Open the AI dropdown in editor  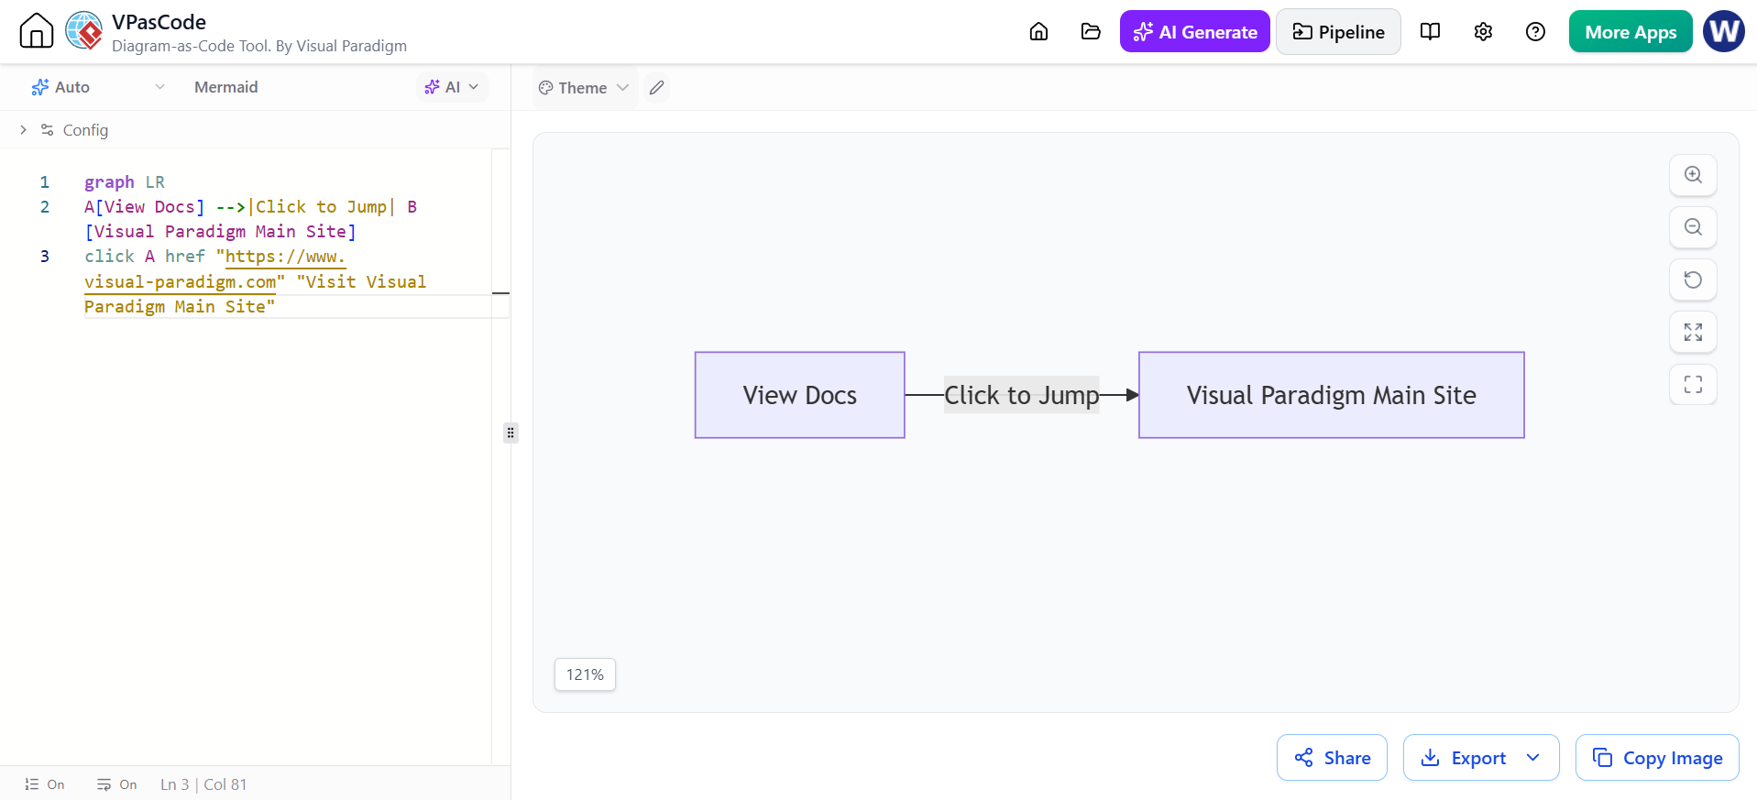[453, 87]
